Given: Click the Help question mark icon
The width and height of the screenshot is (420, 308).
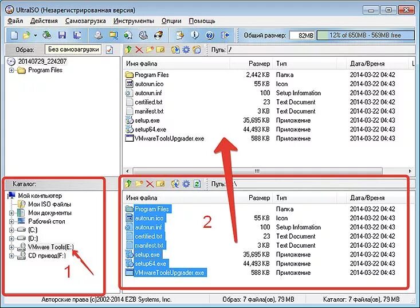Looking at the screenshot, I should point(210,35).
